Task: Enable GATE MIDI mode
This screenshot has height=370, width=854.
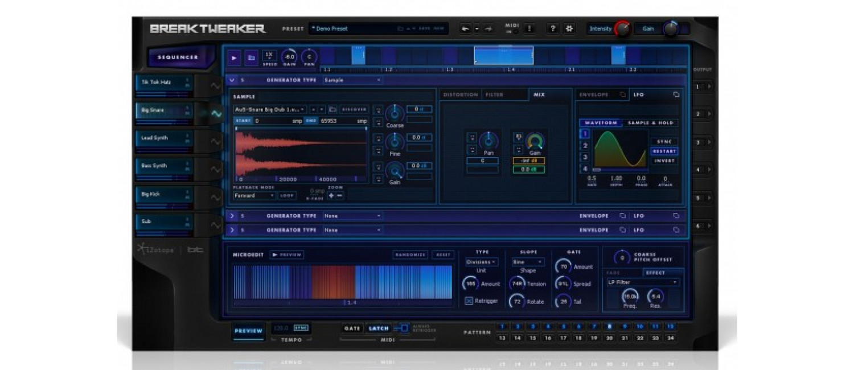Action: point(352,328)
